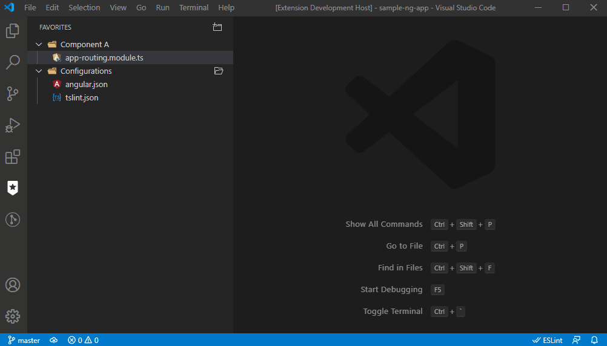The image size is (607, 346).
Task: Open the Source Control view
Action: click(12, 94)
